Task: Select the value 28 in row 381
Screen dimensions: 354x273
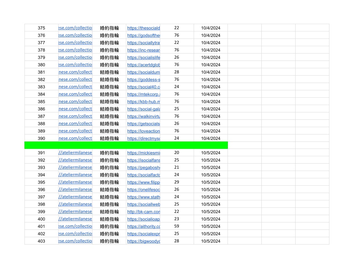Action: (177, 72)
